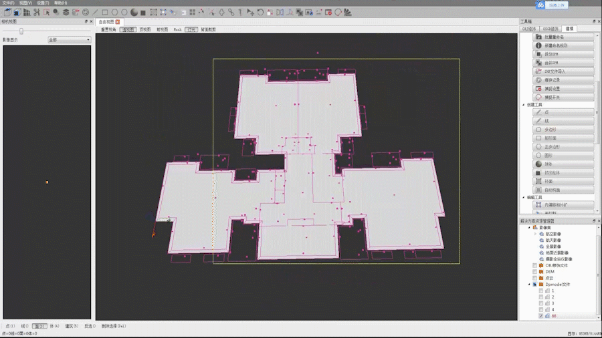
Task: Collapse the Dpmodel文件 tree node
Action: (x=529, y=285)
